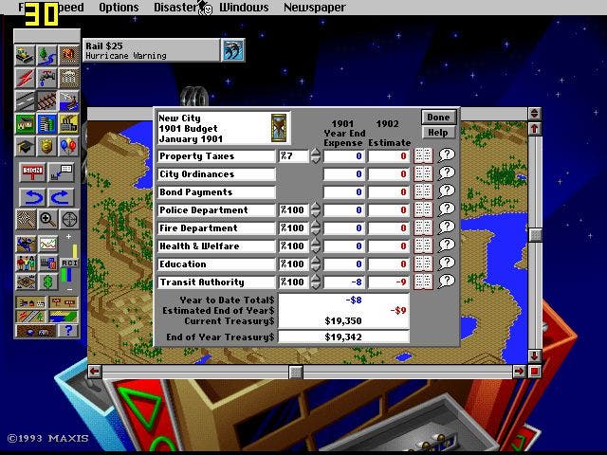Toggle Show Signs display
Viewport: 607px width, 455px height.
(x=64, y=302)
